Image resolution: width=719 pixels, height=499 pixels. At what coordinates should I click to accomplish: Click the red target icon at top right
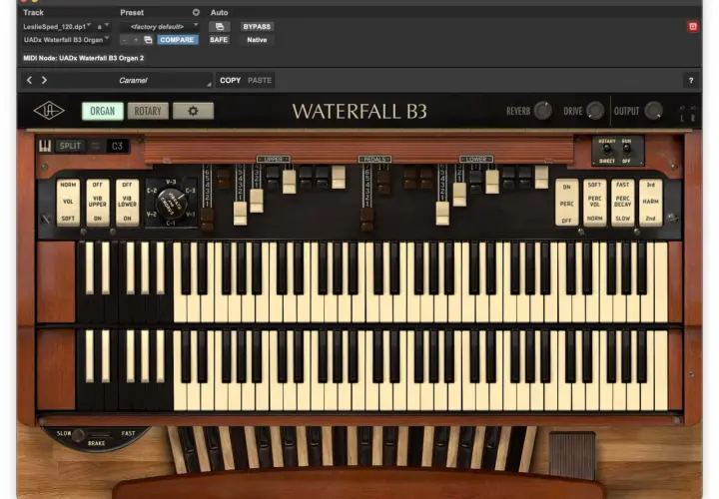click(x=693, y=27)
